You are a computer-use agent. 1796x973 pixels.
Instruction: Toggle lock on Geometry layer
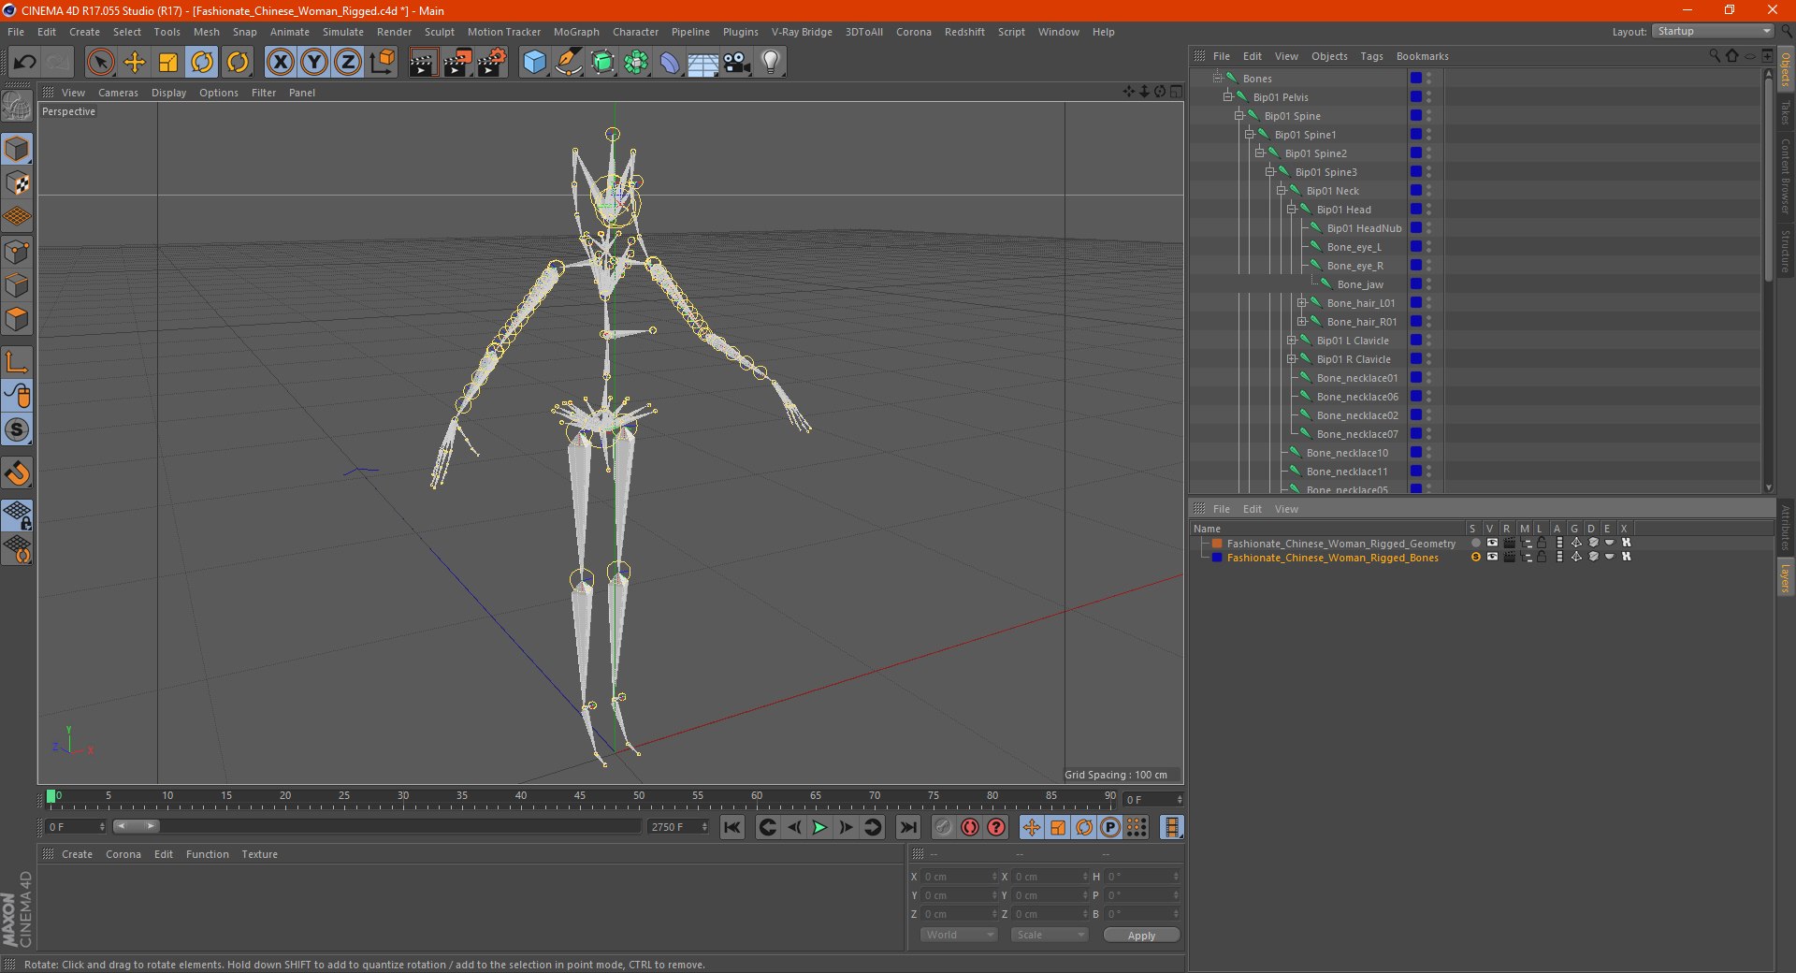click(x=1541, y=543)
